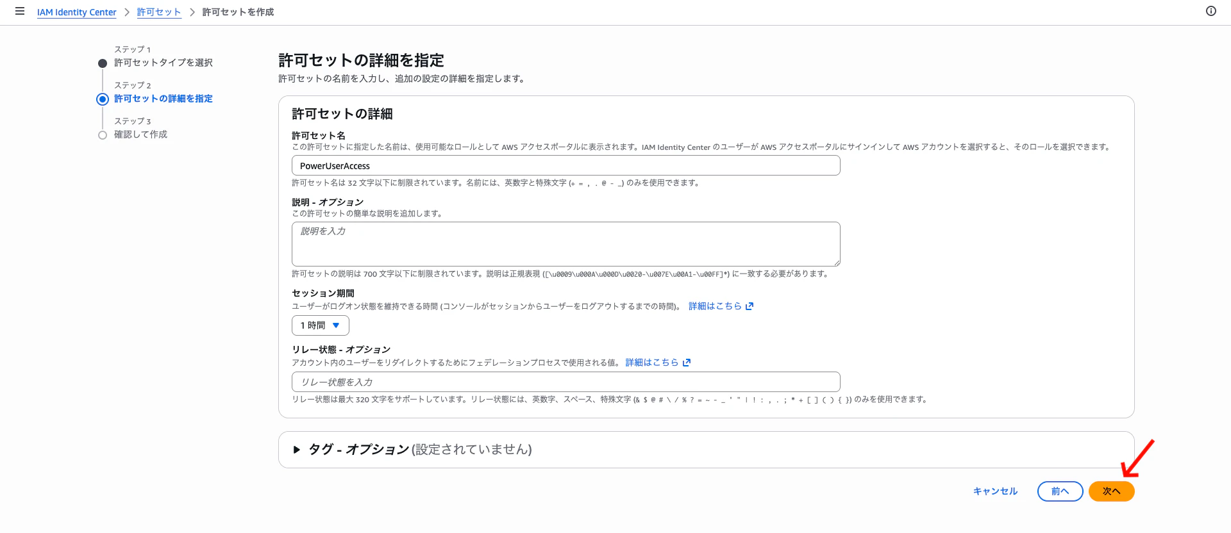Open the 1 時間 session duration dropdown

[x=321, y=325]
